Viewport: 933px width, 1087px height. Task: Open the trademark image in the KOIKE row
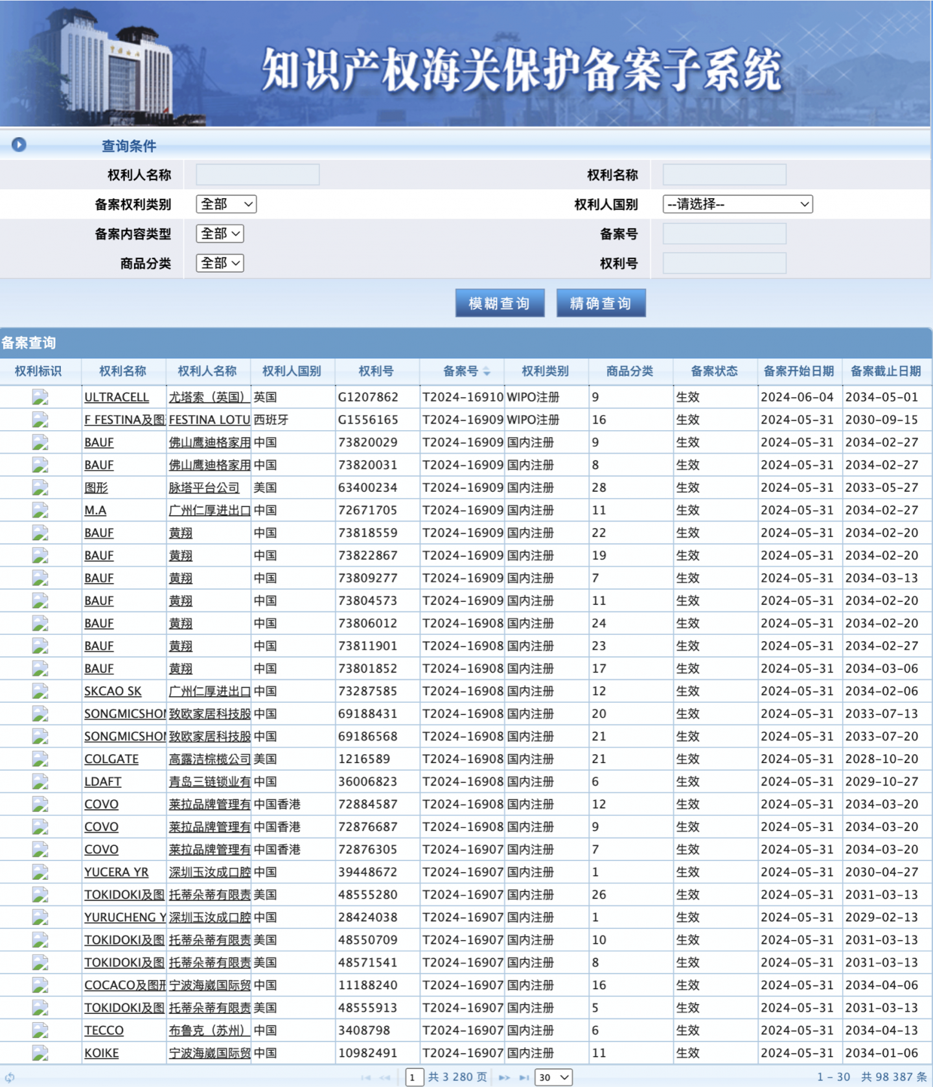[x=40, y=1053]
